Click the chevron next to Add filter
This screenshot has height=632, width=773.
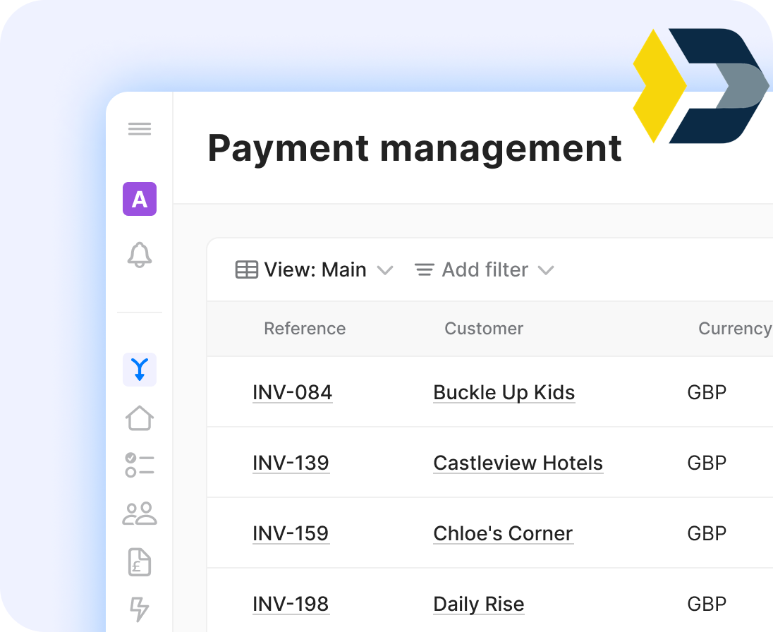pyautogui.click(x=546, y=269)
